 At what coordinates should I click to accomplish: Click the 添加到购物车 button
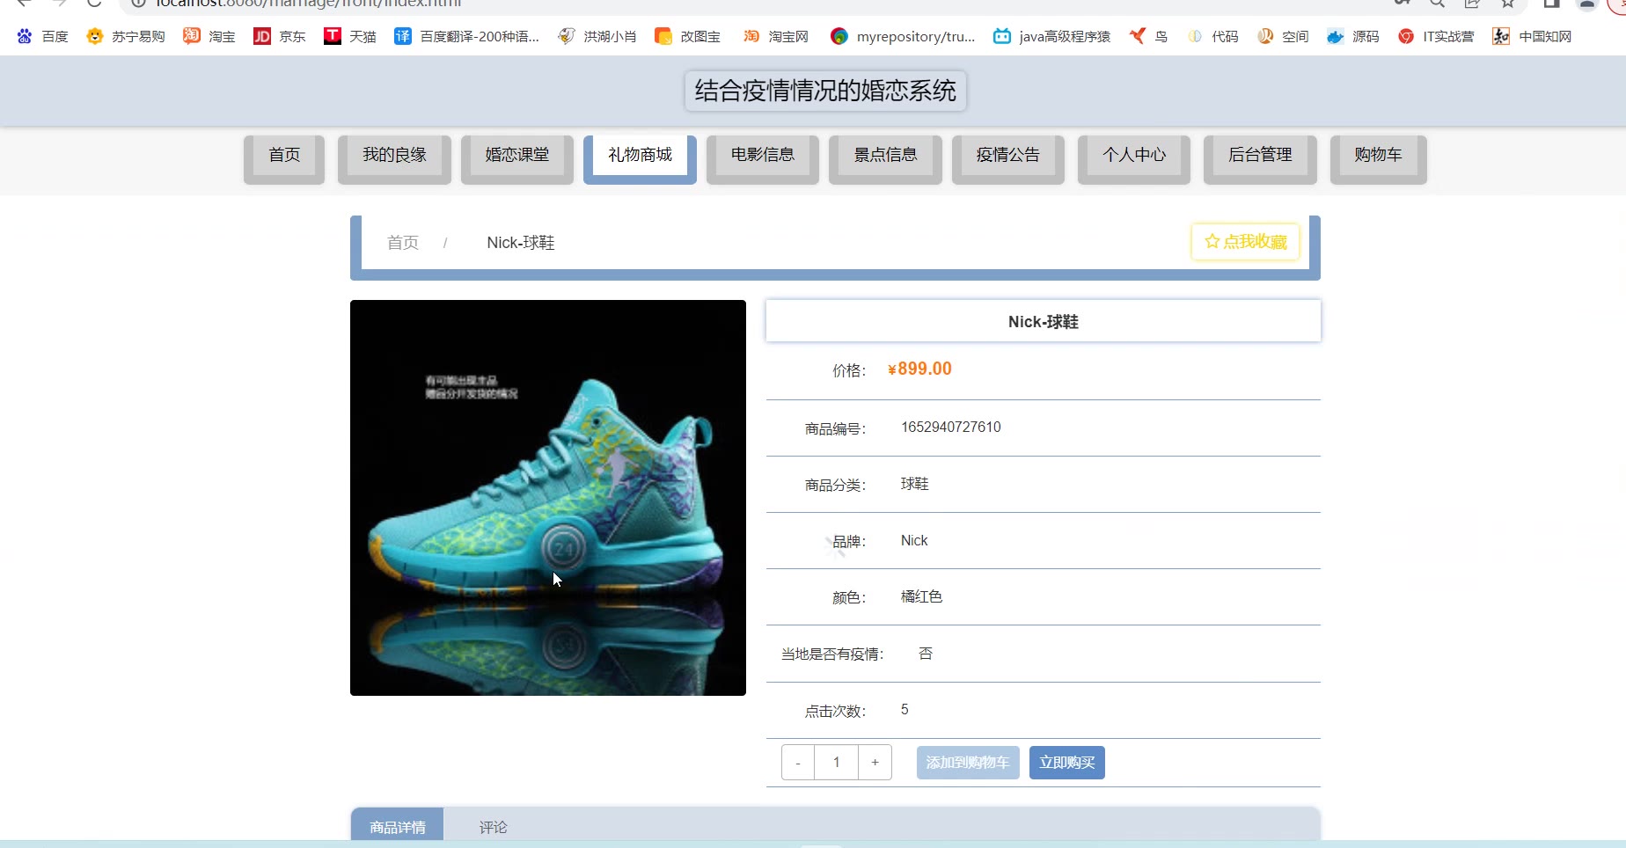click(968, 763)
